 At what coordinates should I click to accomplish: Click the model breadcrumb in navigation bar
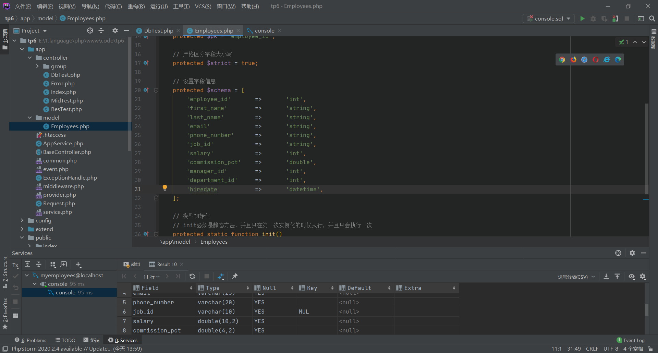tap(45, 18)
